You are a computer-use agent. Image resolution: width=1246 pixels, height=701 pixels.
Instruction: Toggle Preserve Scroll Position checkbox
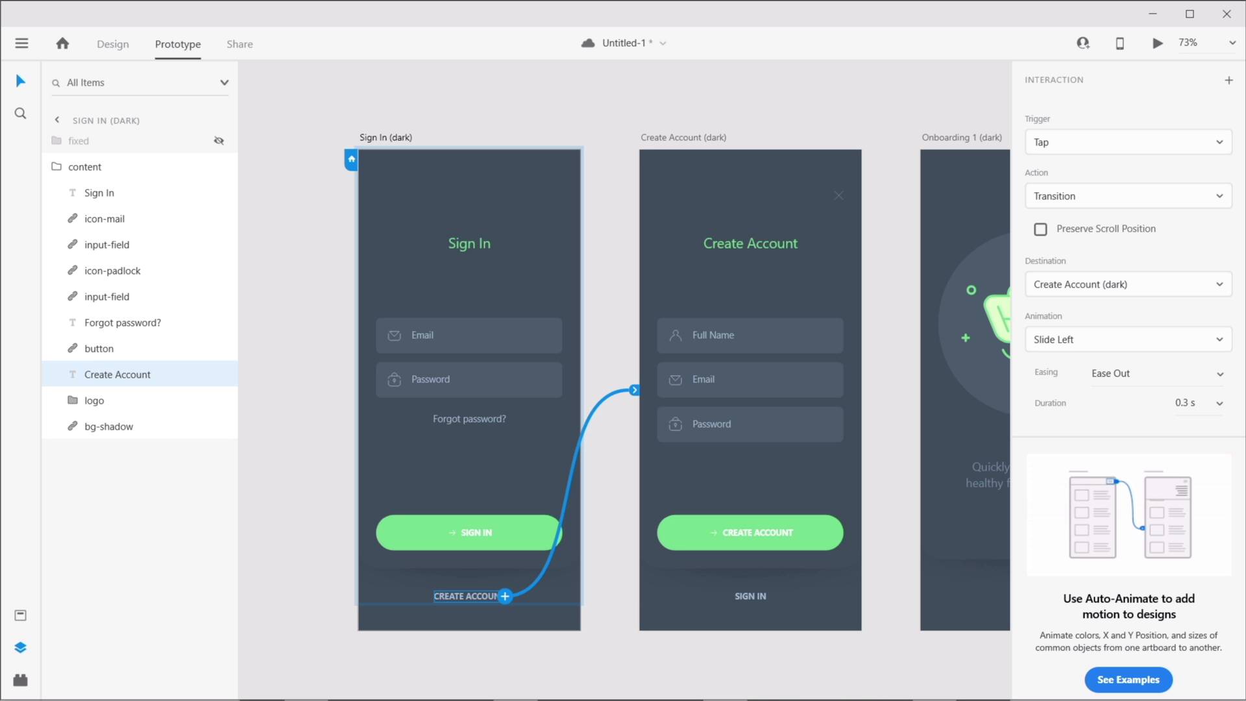(1041, 228)
